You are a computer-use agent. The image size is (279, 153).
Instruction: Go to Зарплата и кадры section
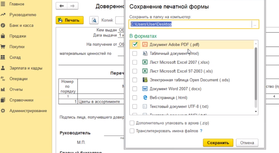tap(26, 68)
